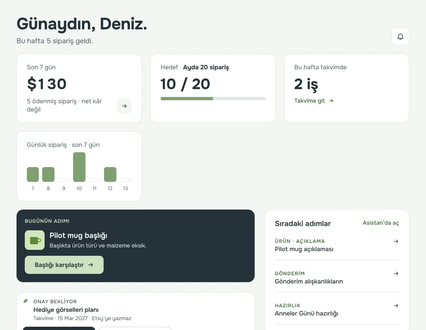The image size is (426, 330).
Task: Click arrow button in Son 7 gün card
Action: pos(124,106)
